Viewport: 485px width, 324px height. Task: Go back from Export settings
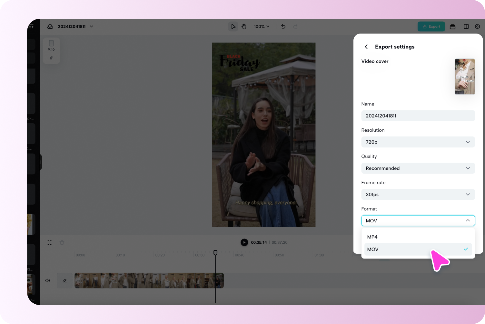(x=366, y=47)
